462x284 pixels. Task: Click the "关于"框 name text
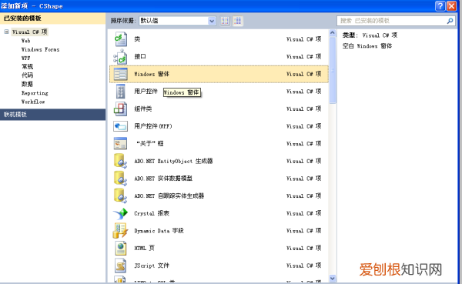[149, 144]
